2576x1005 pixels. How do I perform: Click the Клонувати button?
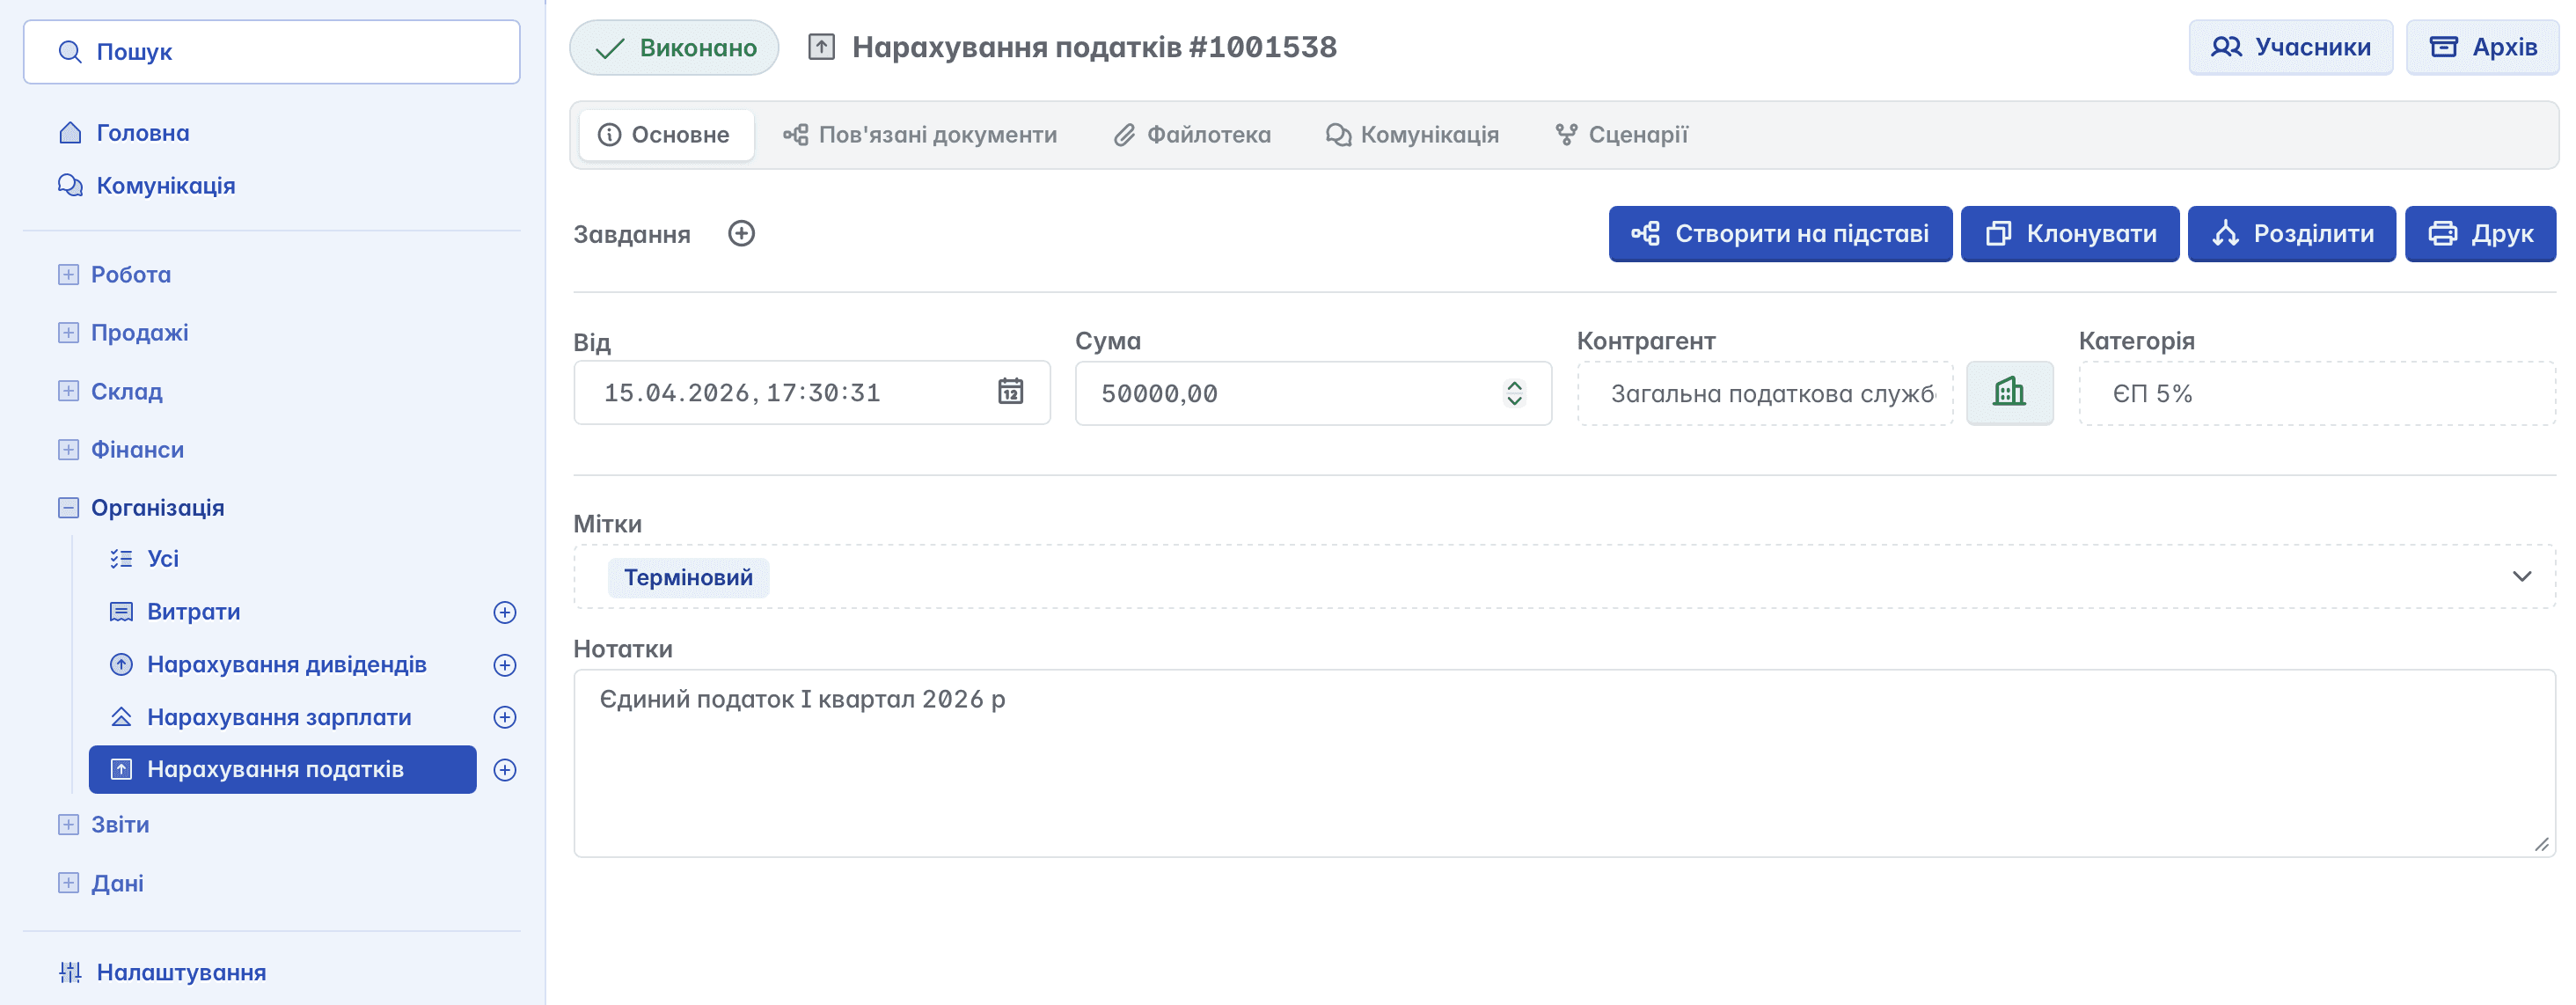tap(2069, 234)
